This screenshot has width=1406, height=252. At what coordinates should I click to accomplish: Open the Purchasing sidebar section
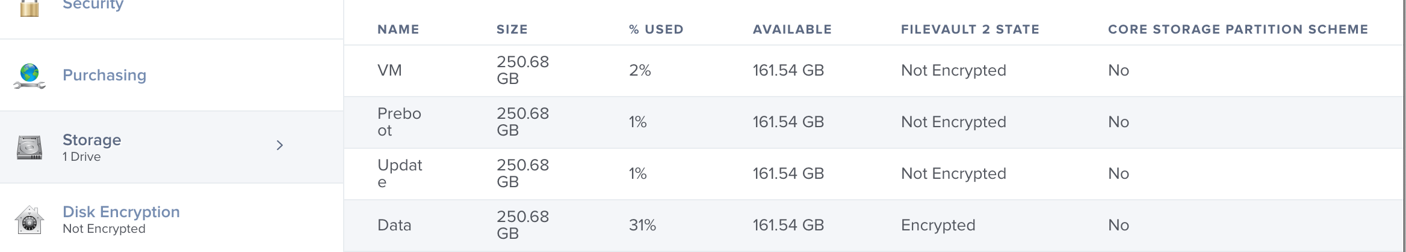coord(172,75)
